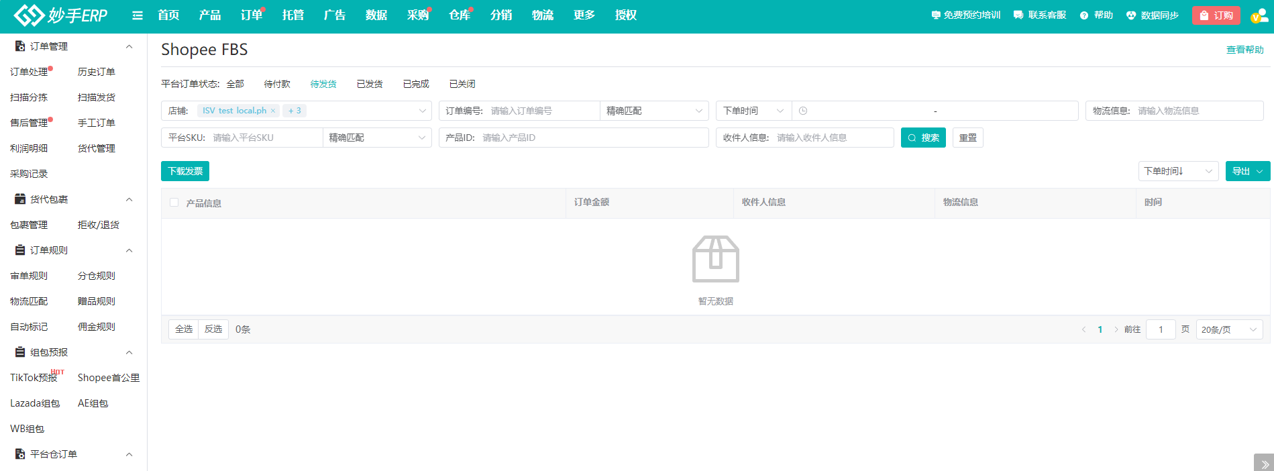
Task: Click the 下载发票 download invoice button
Action: tap(185, 171)
